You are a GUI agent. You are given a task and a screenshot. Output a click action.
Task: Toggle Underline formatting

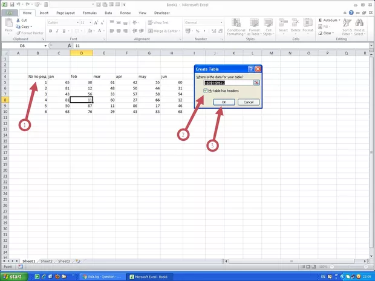tap(64, 31)
